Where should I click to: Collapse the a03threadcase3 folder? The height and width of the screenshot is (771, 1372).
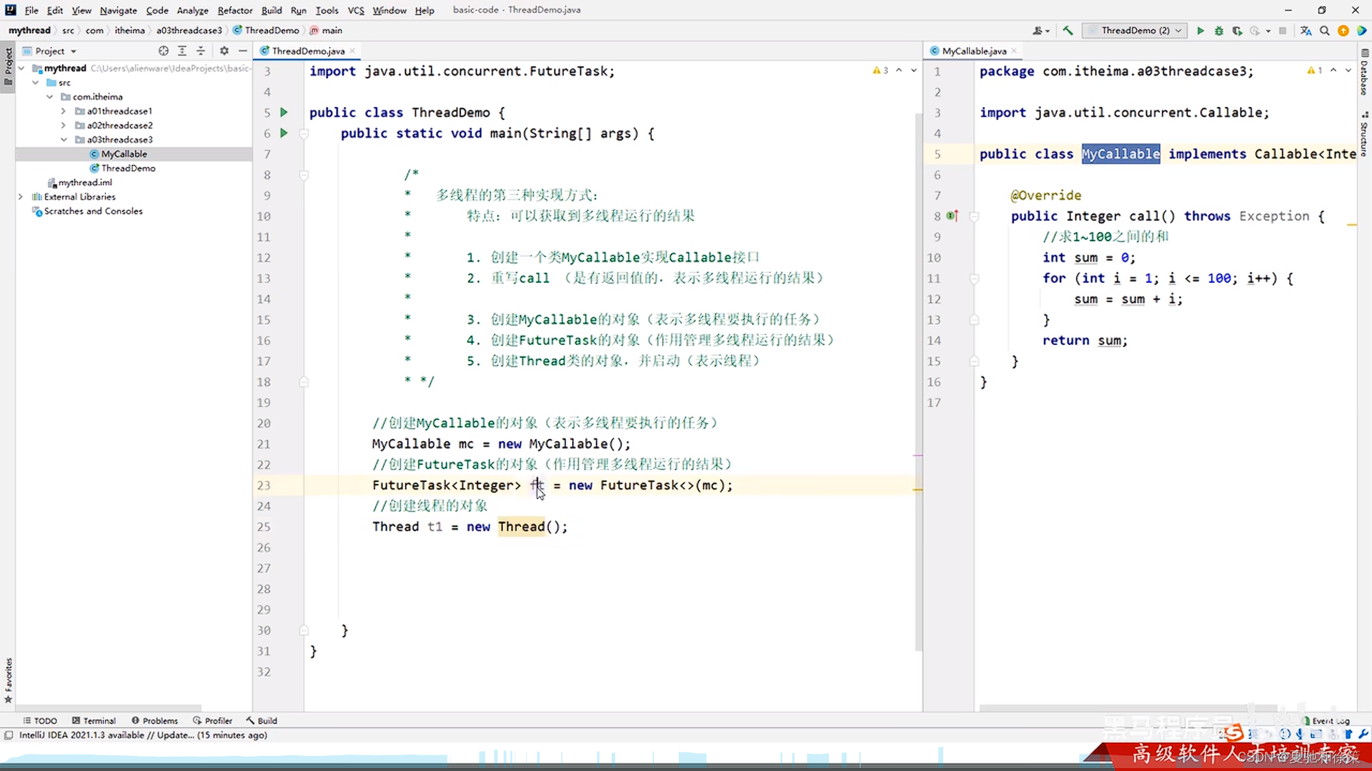pos(64,139)
